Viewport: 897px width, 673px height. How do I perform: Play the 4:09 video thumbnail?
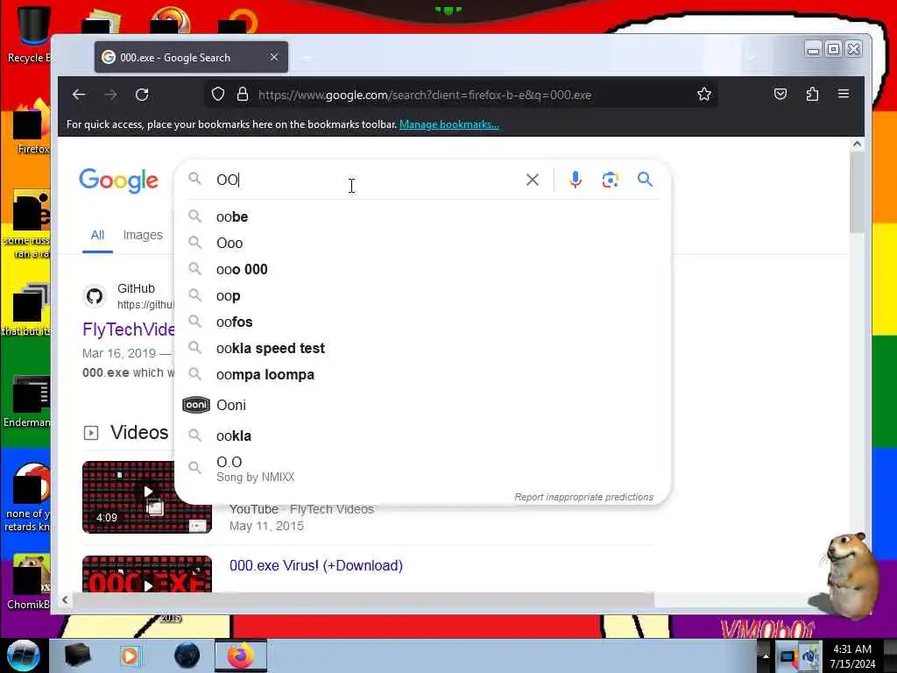(x=147, y=497)
